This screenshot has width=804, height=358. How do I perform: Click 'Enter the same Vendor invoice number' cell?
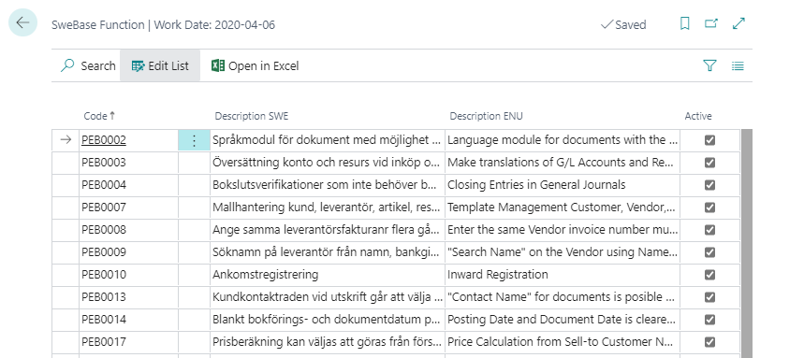tap(563, 230)
